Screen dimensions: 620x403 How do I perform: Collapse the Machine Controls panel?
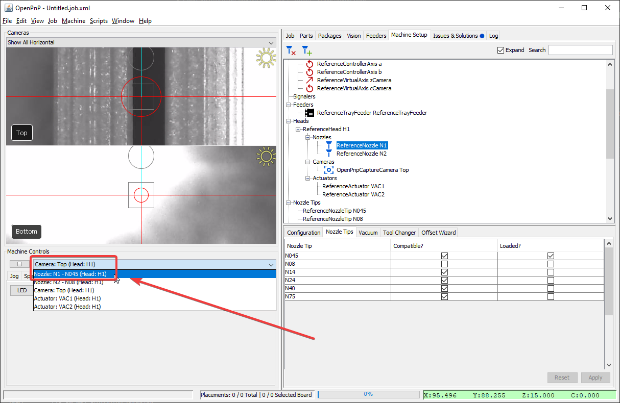[x=19, y=264]
